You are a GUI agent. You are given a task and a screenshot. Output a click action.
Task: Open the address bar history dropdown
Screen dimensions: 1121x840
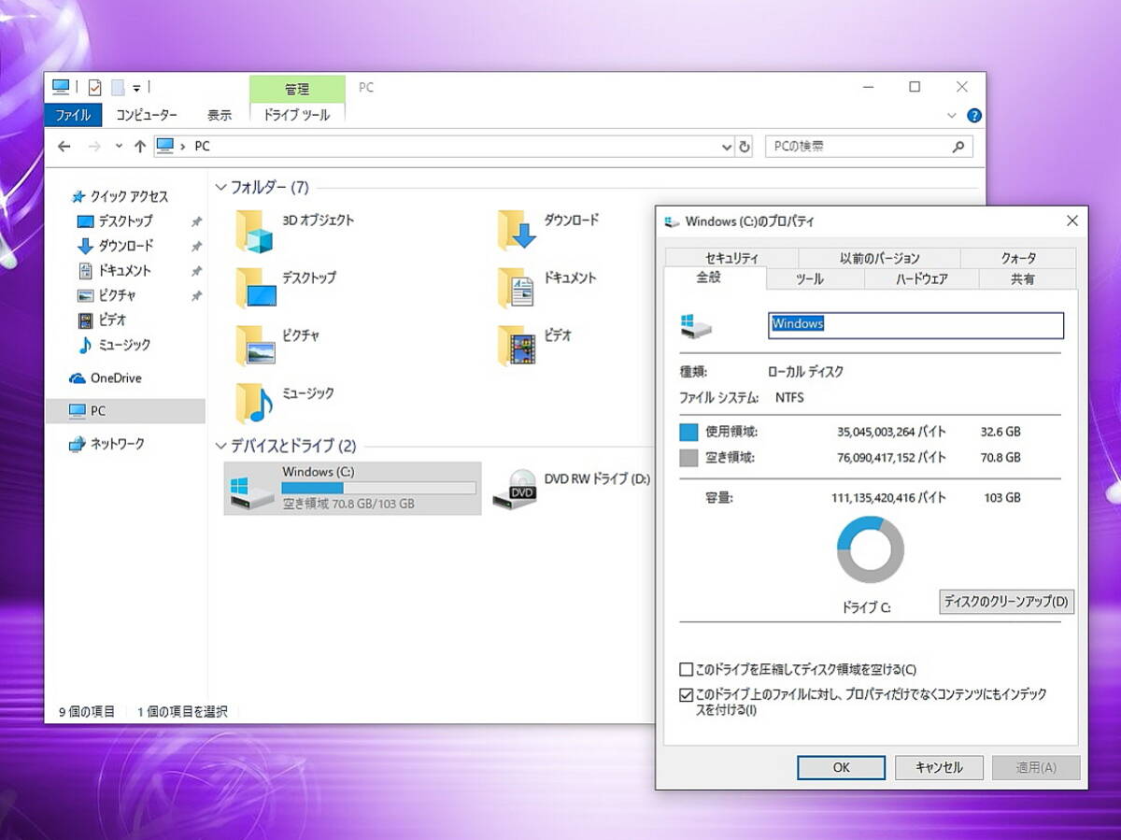point(728,147)
